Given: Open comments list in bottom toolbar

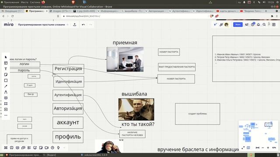Looking at the screenshot, I should tap(17, 148).
